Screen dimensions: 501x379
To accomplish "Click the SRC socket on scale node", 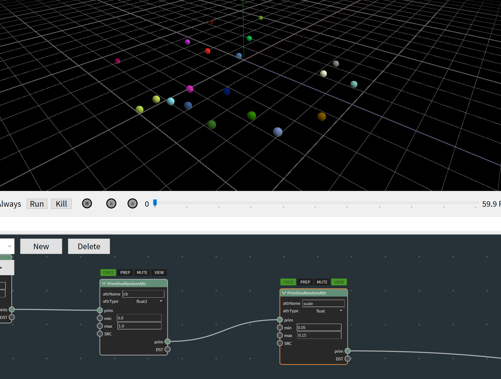I will click(280, 343).
